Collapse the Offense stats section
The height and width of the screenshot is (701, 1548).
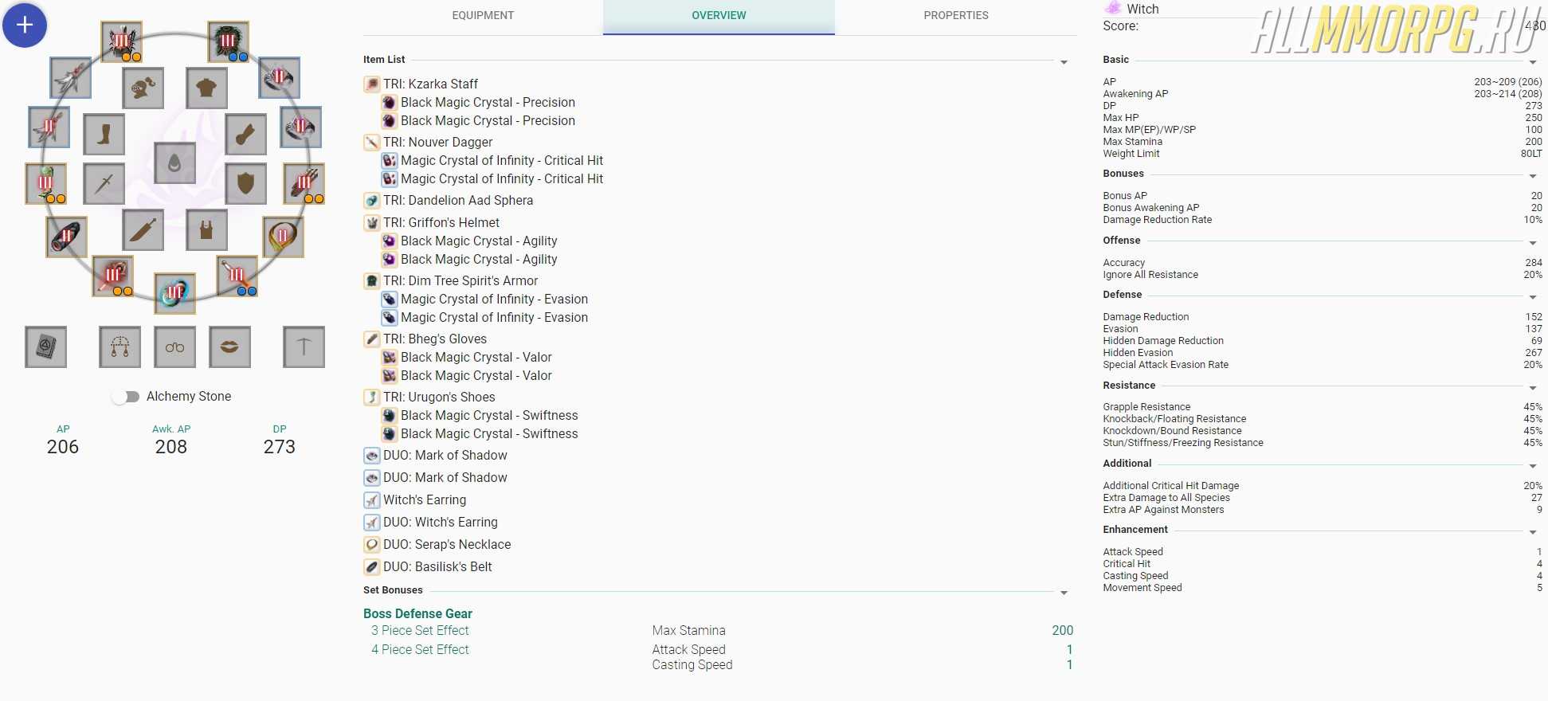coord(1533,243)
